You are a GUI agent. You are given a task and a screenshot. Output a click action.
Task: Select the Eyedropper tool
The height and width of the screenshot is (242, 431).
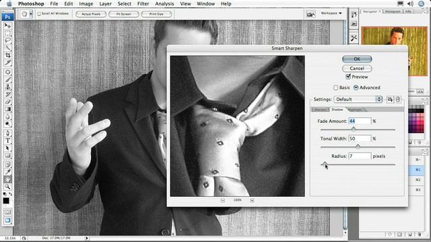(7, 172)
